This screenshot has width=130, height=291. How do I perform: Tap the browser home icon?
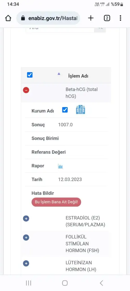tap(8, 18)
